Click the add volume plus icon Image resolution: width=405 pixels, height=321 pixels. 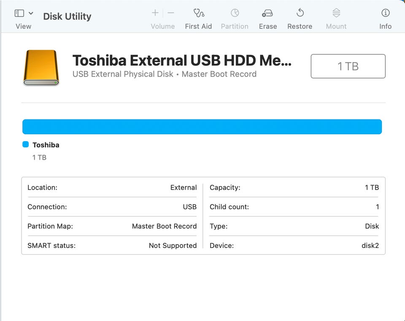click(155, 13)
